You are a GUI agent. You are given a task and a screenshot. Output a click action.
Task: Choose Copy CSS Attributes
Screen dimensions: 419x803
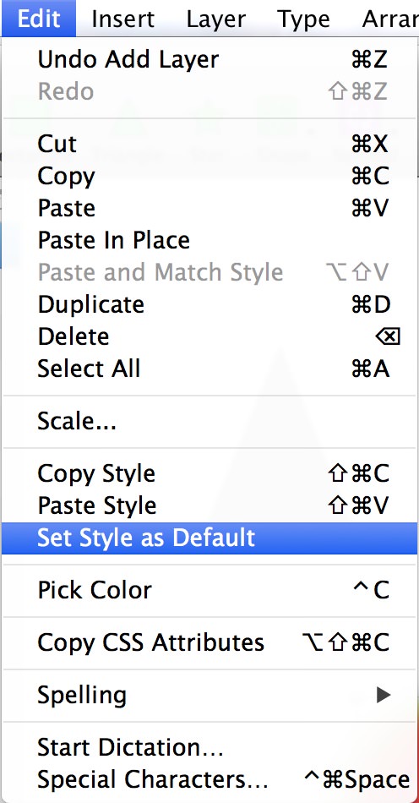click(x=209, y=642)
